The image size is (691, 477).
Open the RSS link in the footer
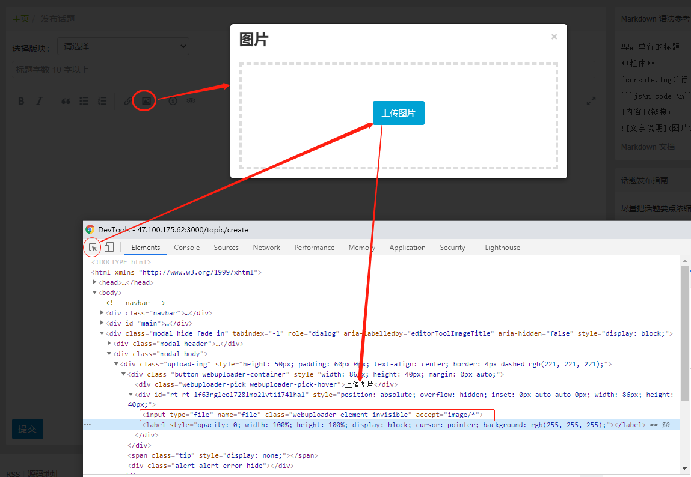13,473
